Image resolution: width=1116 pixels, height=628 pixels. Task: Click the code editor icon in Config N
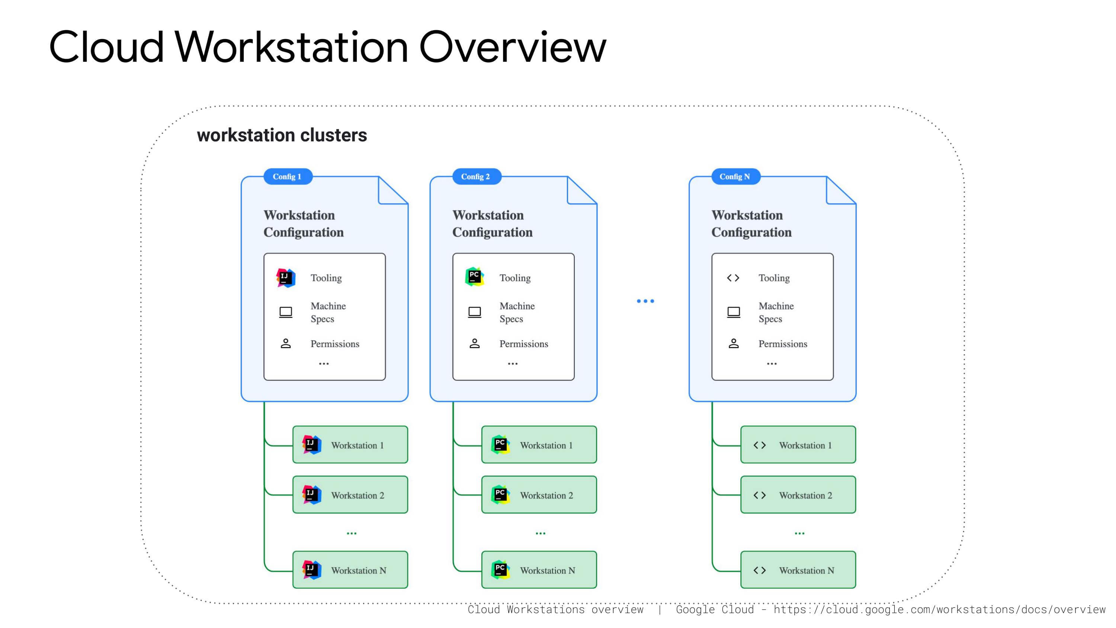click(734, 278)
